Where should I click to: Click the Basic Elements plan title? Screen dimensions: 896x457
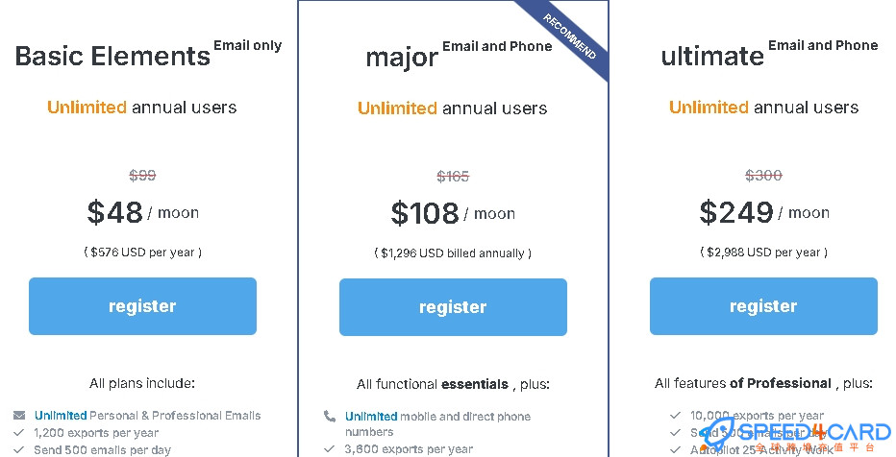112,56
